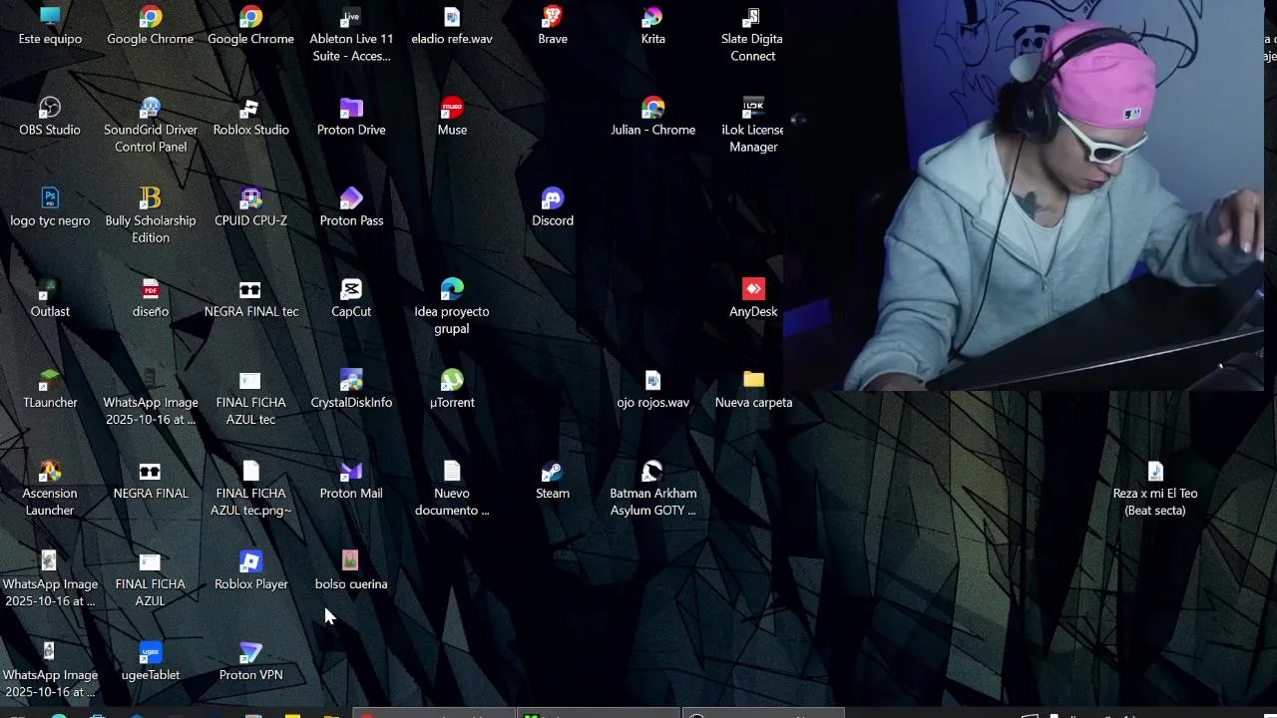Open Proton Drive icon
Viewport: 1277px width, 718px height.
coord(351,118)
